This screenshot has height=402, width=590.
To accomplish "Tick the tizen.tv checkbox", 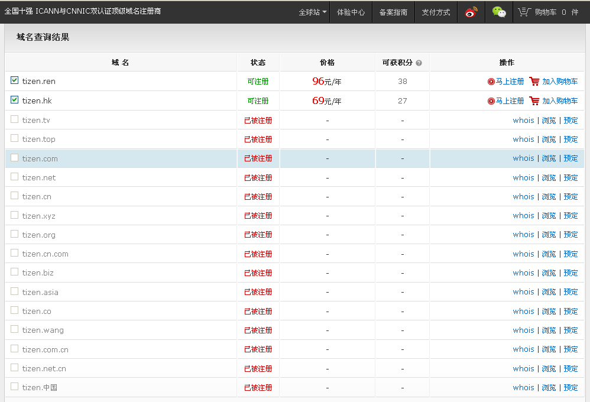I will (14, 119).
